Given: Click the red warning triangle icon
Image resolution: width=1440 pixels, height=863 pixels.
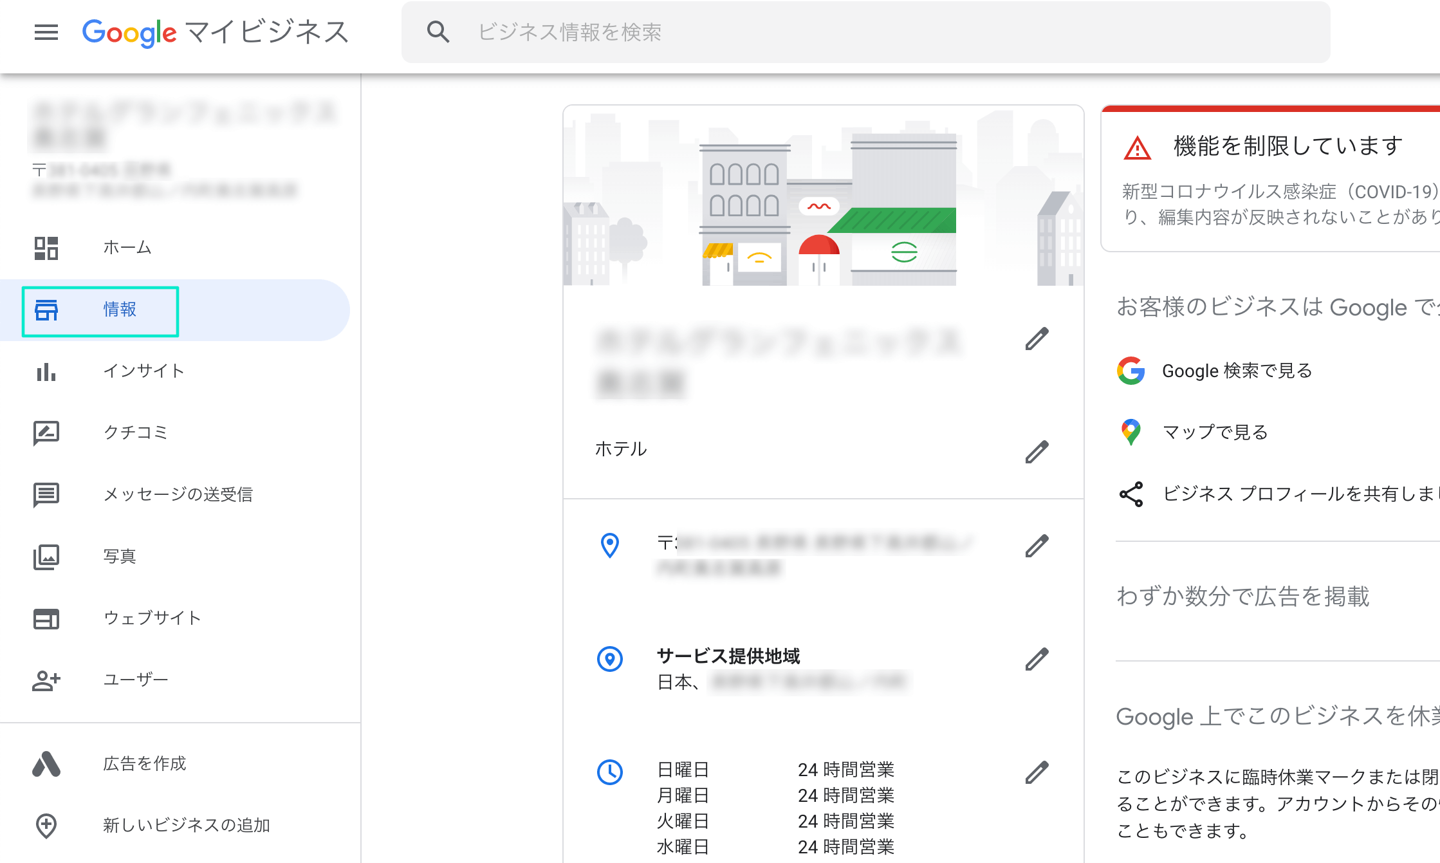Looking at the screenshot, I should (1138, 147).
